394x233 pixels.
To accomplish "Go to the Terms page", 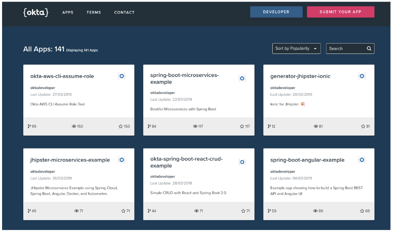I will 93,12.
